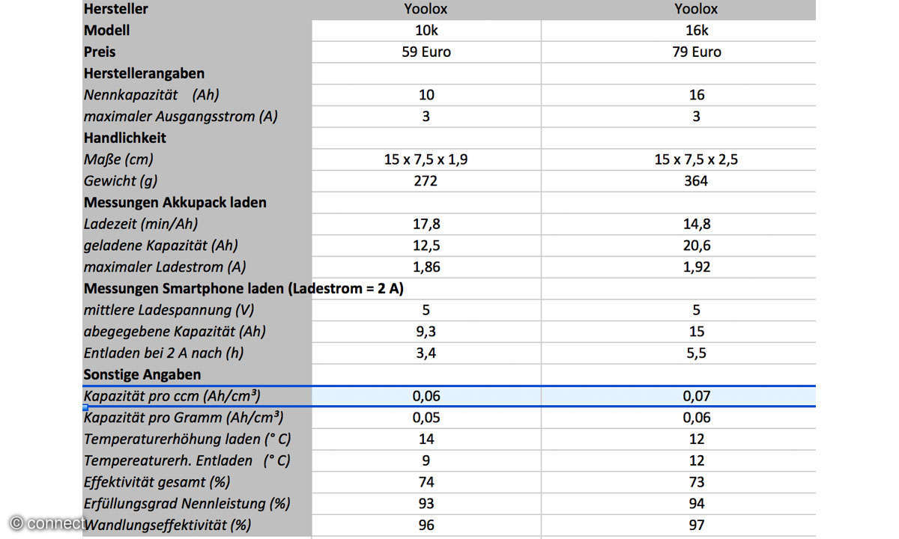Select the Yoolox manufacturer cell for model 10k

click(426, 9)
